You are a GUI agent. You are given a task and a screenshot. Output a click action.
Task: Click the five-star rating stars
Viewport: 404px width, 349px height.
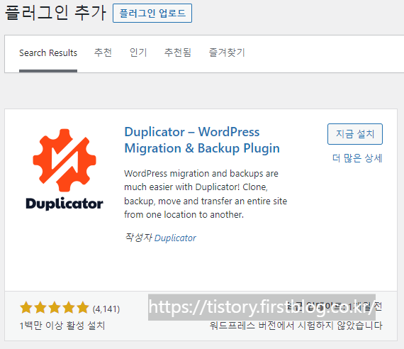(x=55, y=307)
